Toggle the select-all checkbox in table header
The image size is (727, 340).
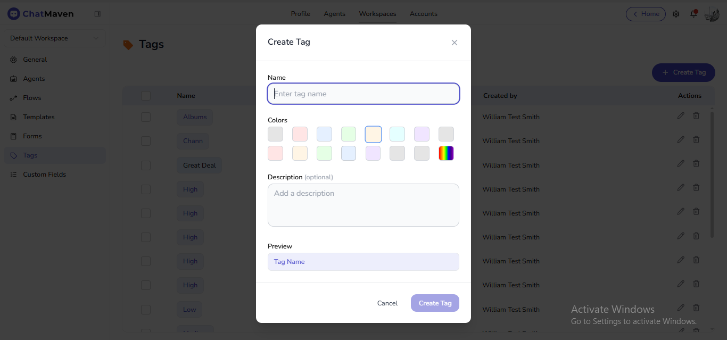tap(145, 95)
